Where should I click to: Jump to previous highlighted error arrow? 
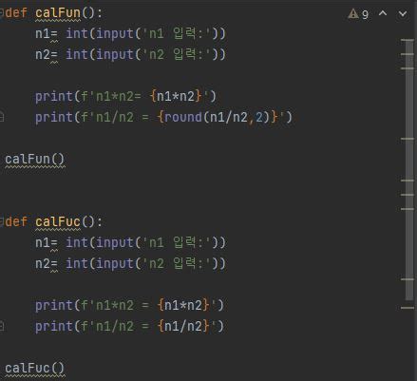(x=383, y=13)
